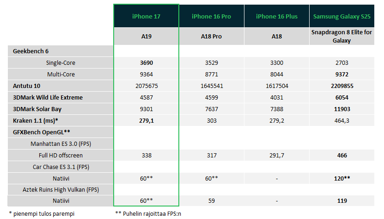The height and width of the screenshot is (219, 384).
Task: Click the iPhone 16 Plus column header
Action: click(x=277, y=17)
